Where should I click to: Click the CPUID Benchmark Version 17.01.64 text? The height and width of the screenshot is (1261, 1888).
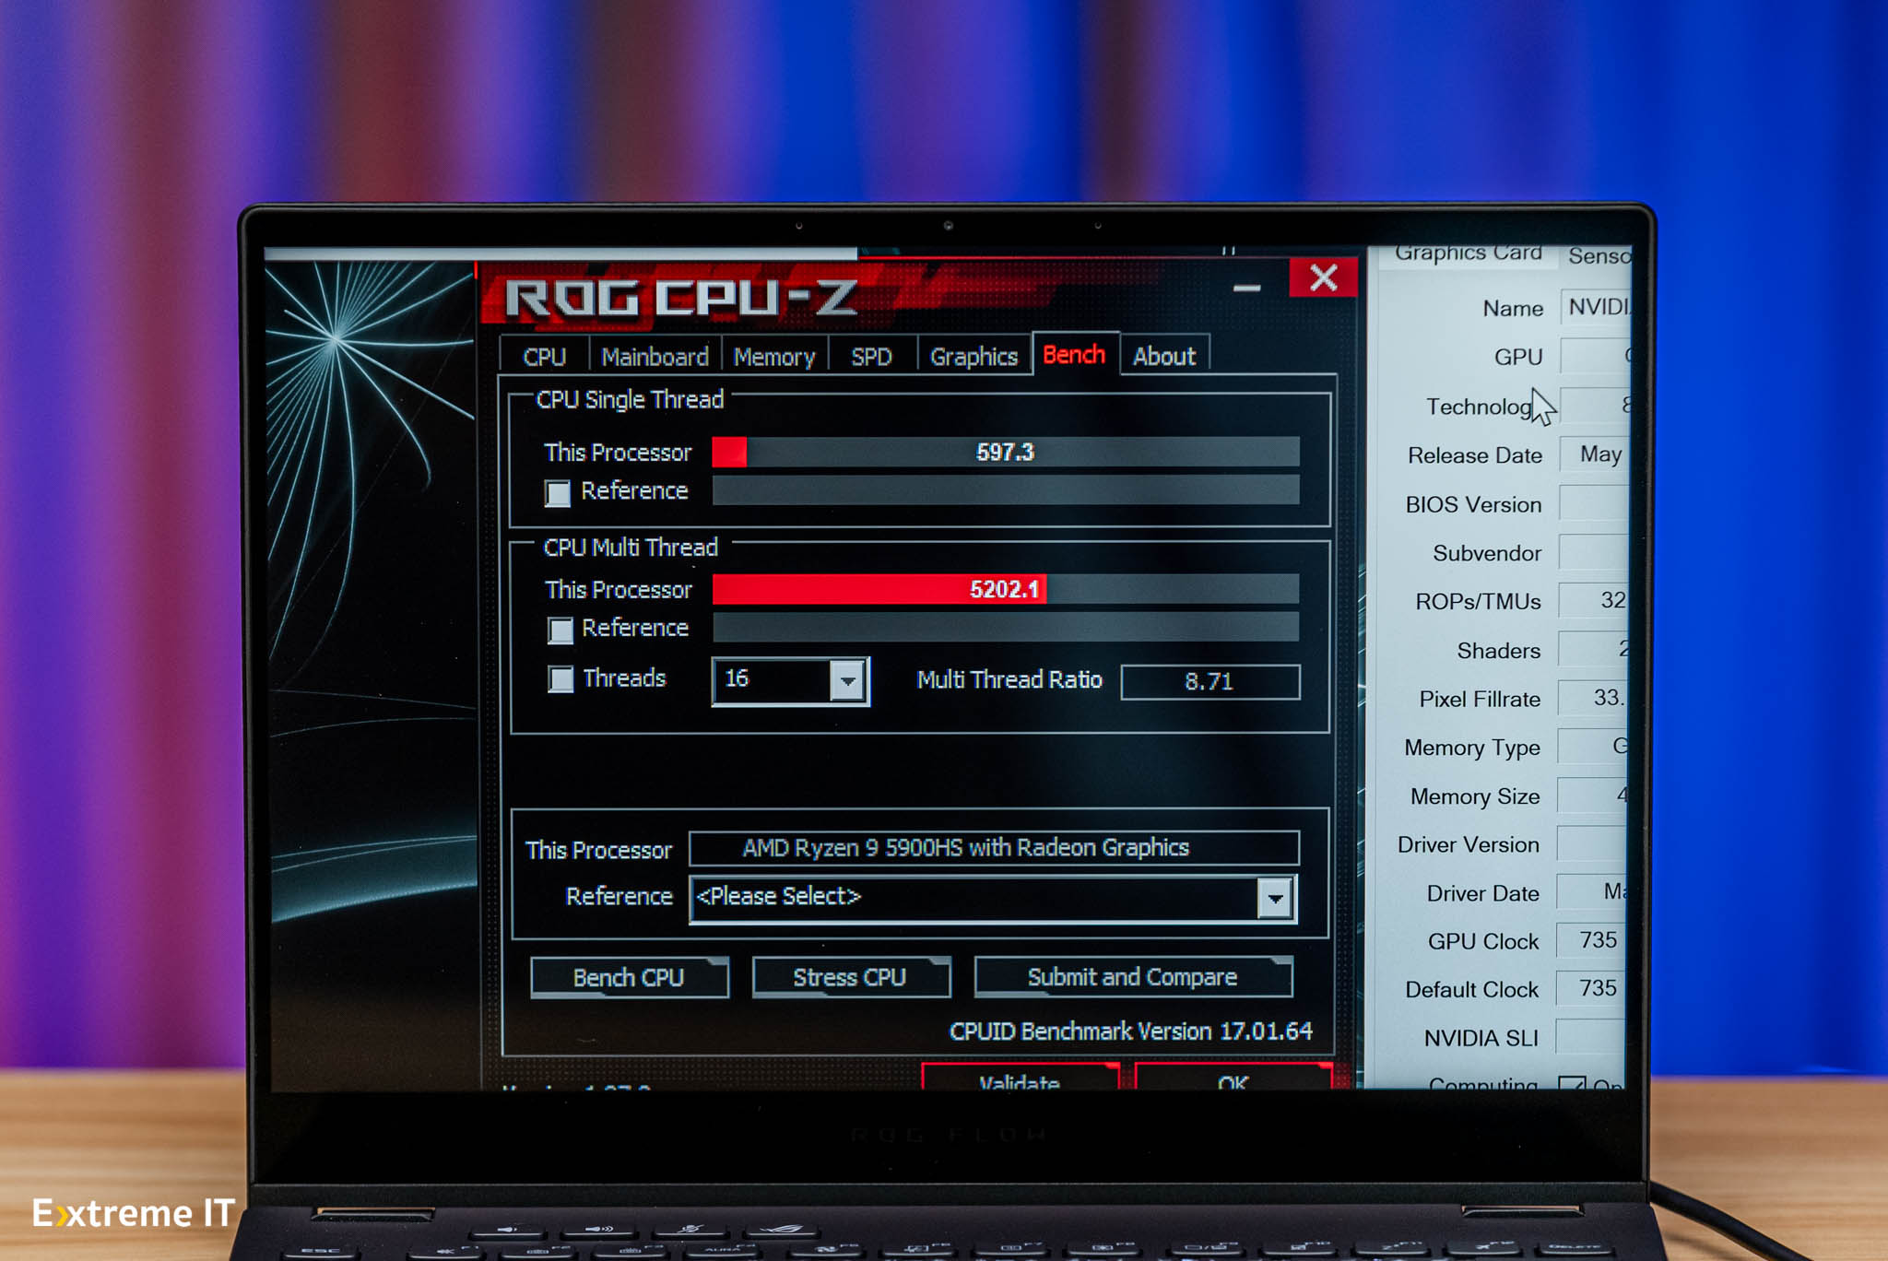point(1130,1031)
